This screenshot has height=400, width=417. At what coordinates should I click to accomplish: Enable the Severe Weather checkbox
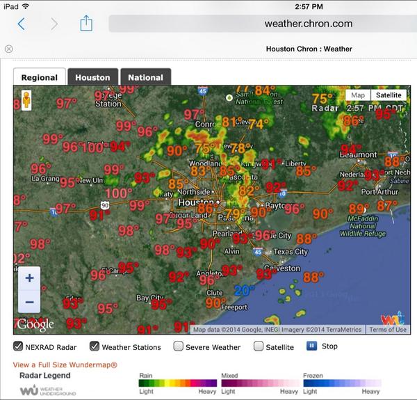[179, 346]
